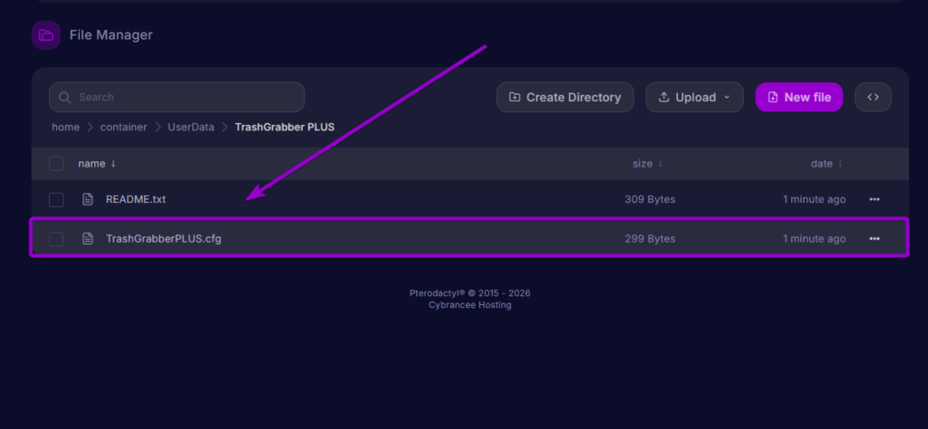Click the search magnifier icon
This screenshot has width=928, height=429.
(x=65, y=97)
